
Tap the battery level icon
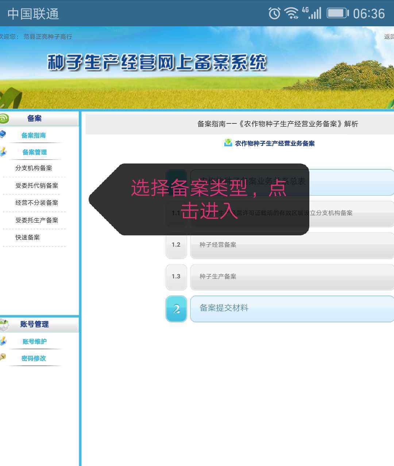(x=338, y=14)
